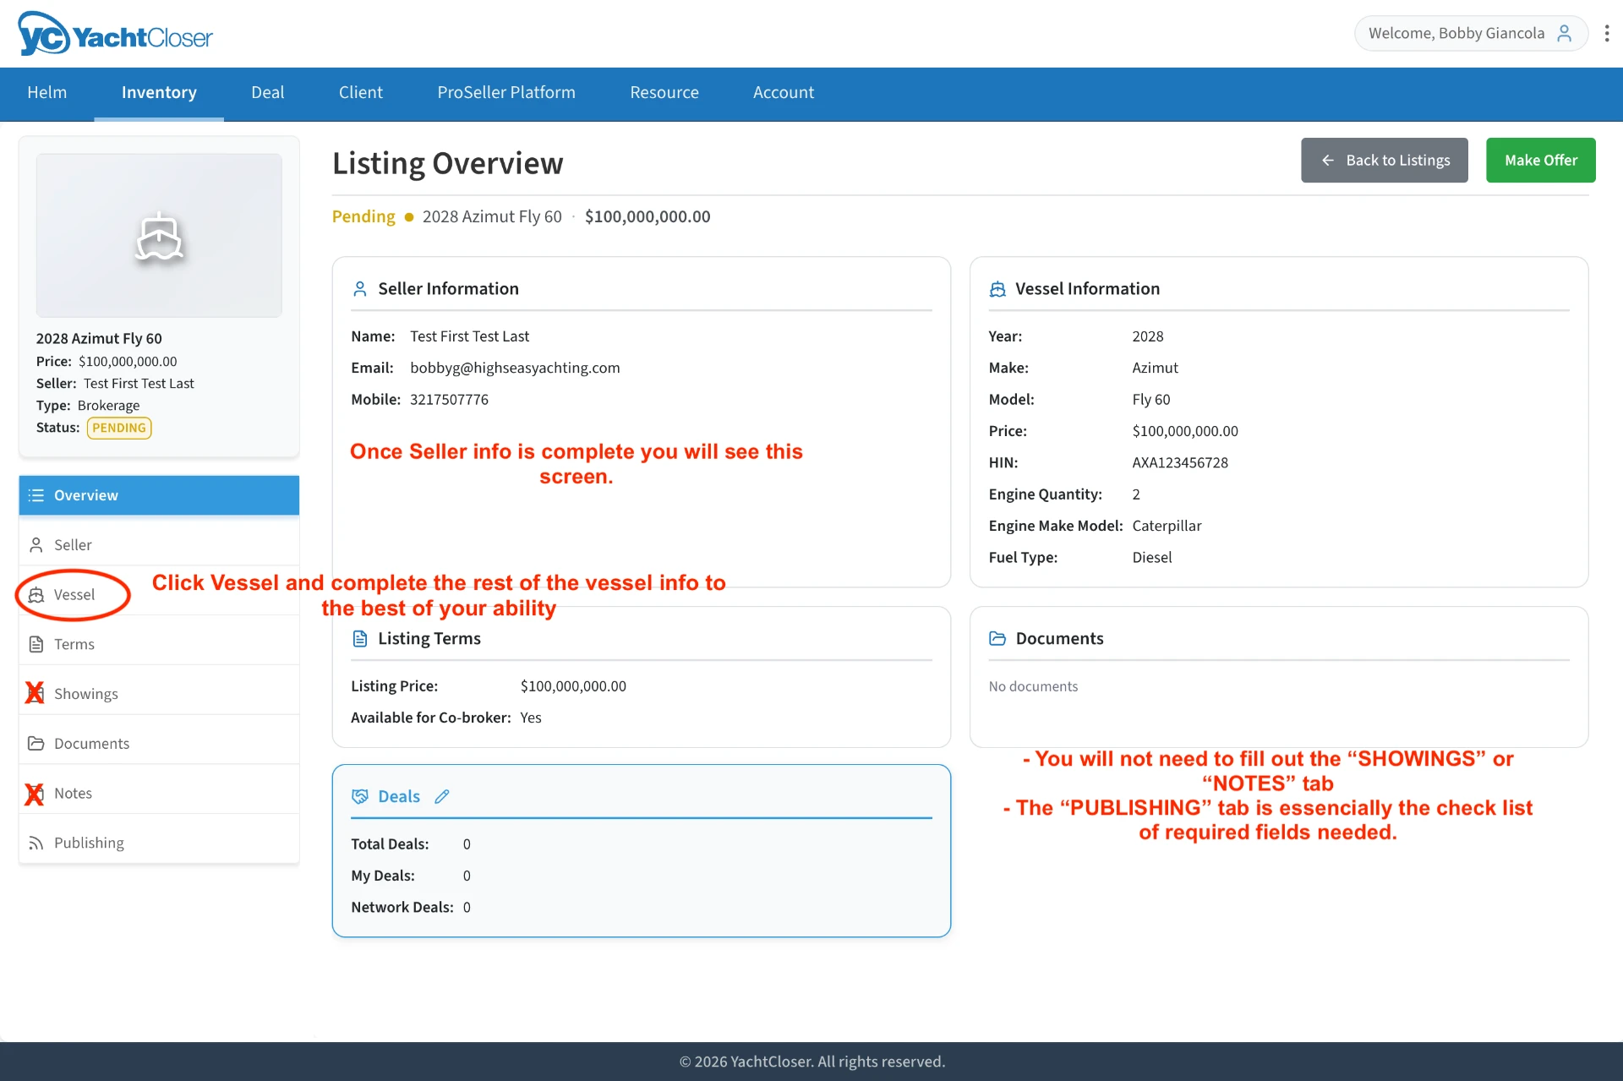Open the Showings section in sidebar

tap(159, 694)
